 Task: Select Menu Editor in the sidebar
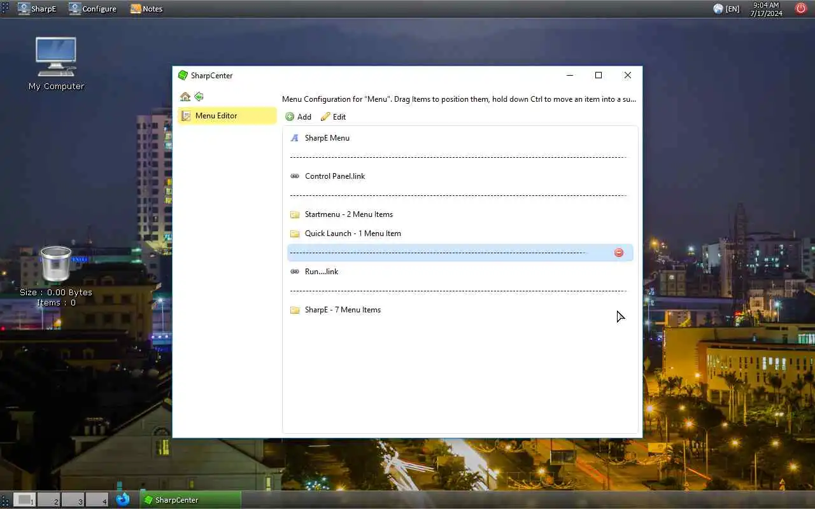pyautogui.click(x=227, y=116)
